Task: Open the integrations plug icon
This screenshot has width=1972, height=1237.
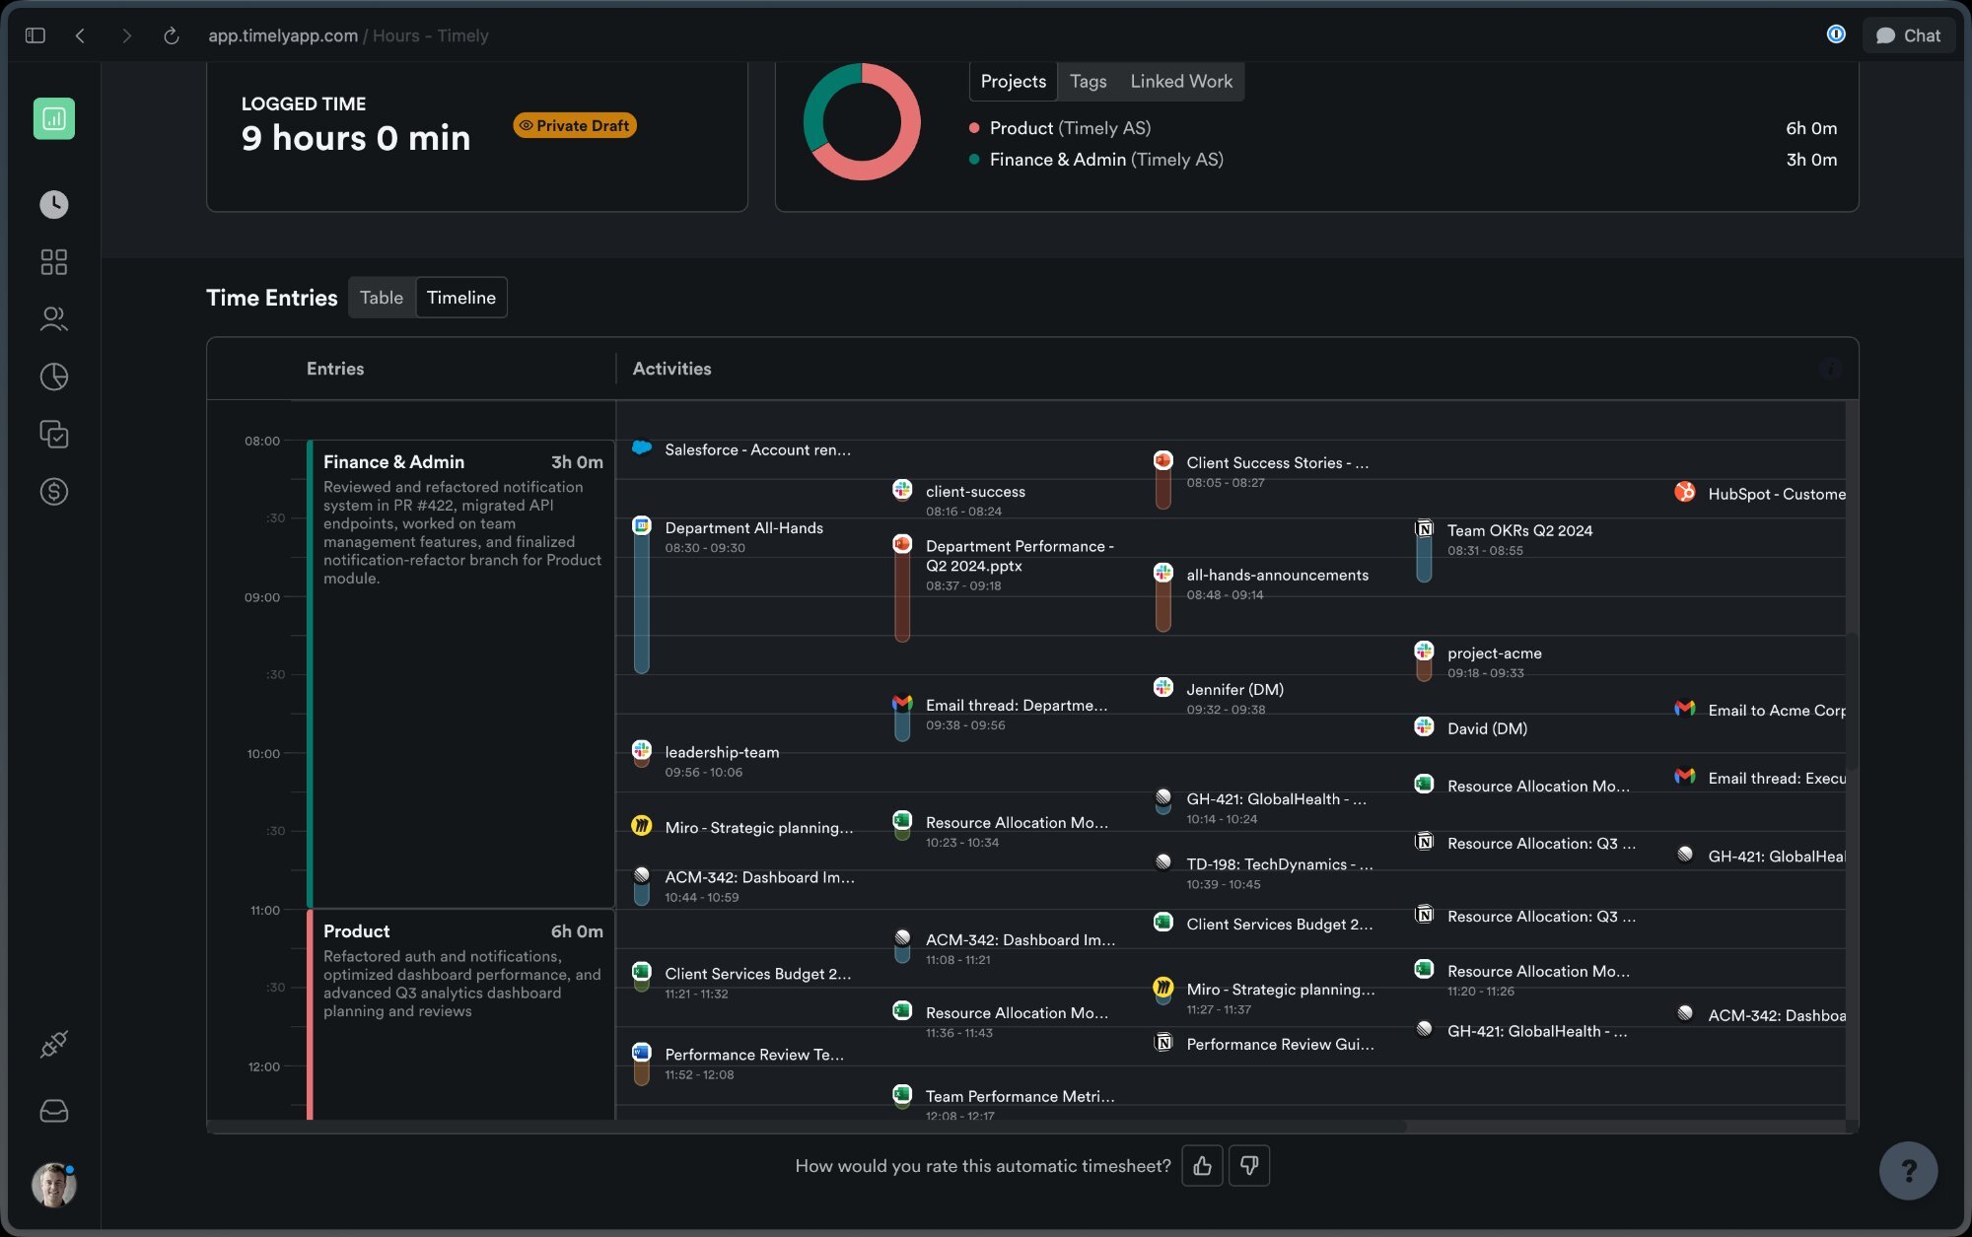Action: [x=54, y=1044]
